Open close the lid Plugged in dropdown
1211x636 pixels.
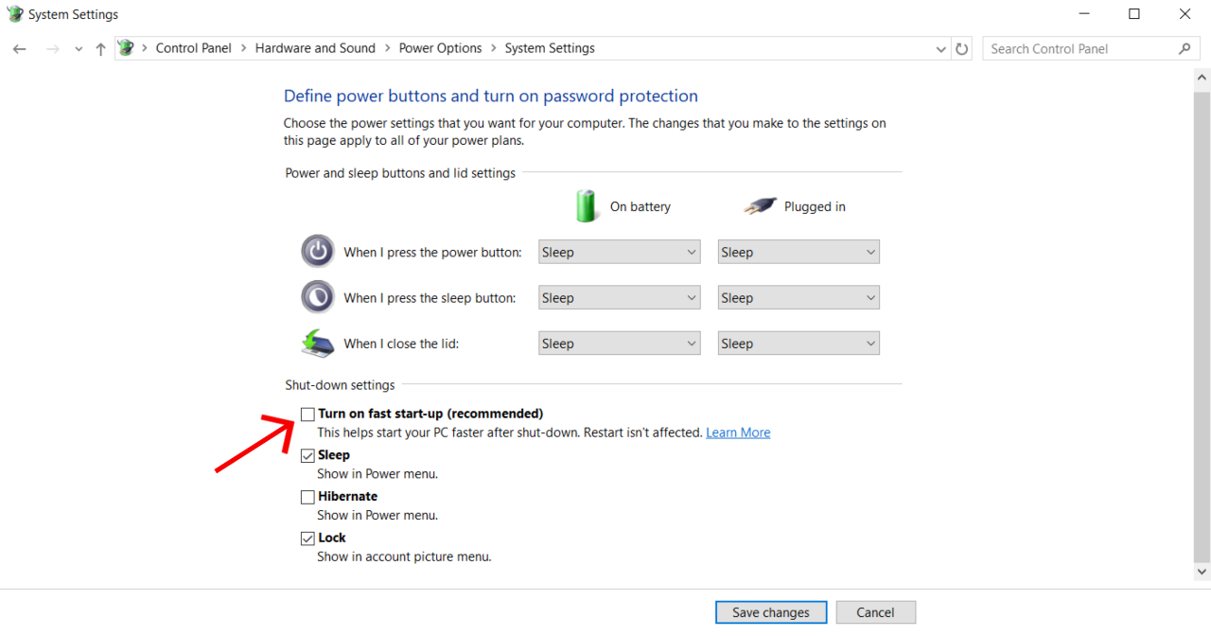coord(799,344)
